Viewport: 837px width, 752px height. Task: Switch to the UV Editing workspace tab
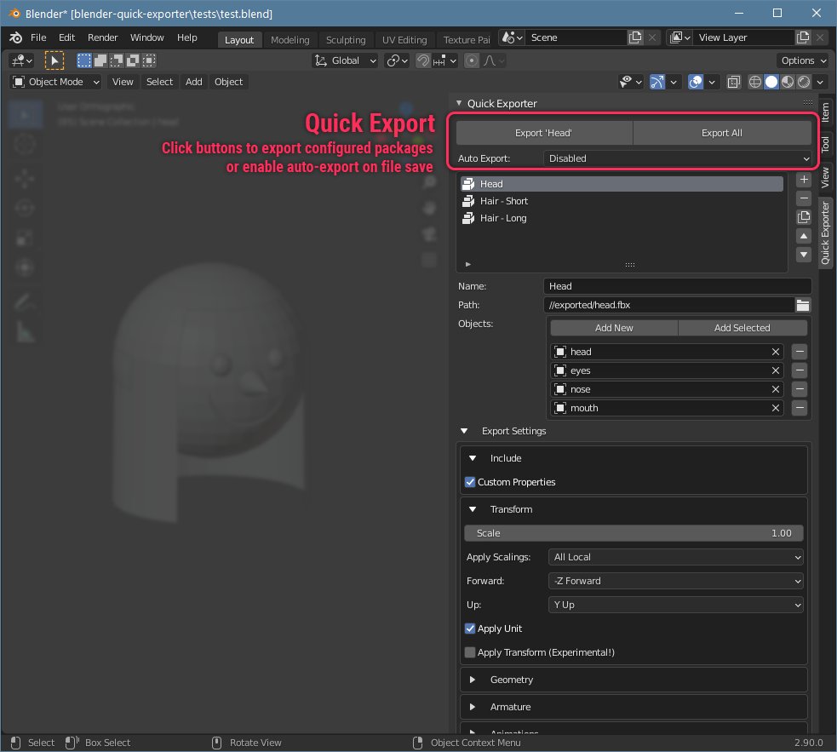tap(404, 40)
